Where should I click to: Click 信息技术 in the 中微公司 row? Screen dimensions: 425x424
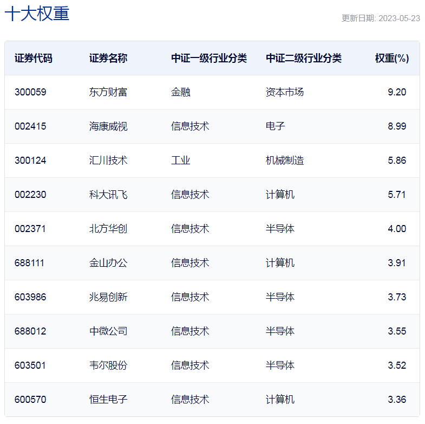pyautogui.click(x=190, y=331)
